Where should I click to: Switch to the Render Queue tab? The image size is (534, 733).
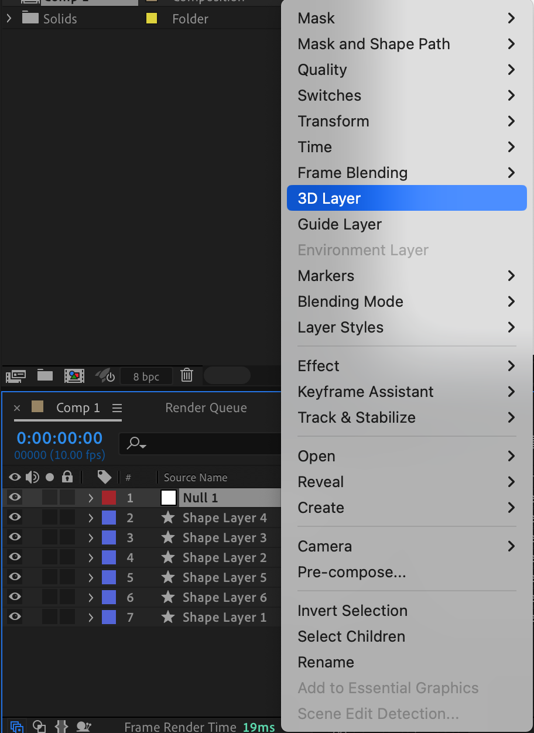click(206, 408)
